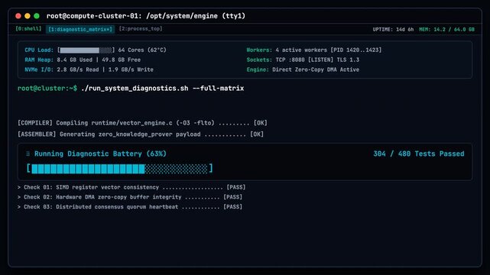Screen dimensions: 490x275
Task: Click [PASS] on the Check 02 row
Action: click(233, 197)
